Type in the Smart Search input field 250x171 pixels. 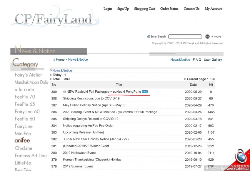(x=185, y=36)
